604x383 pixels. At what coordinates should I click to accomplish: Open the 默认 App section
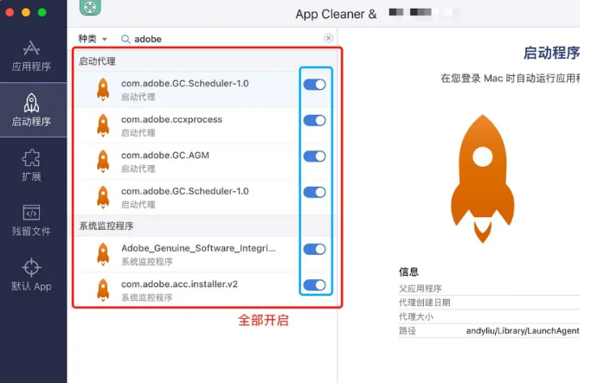click(31, 275)
